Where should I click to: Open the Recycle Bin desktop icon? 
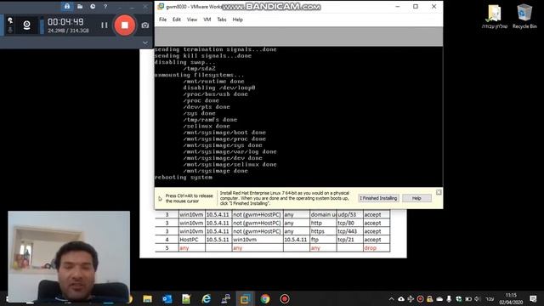coord(524,16)
